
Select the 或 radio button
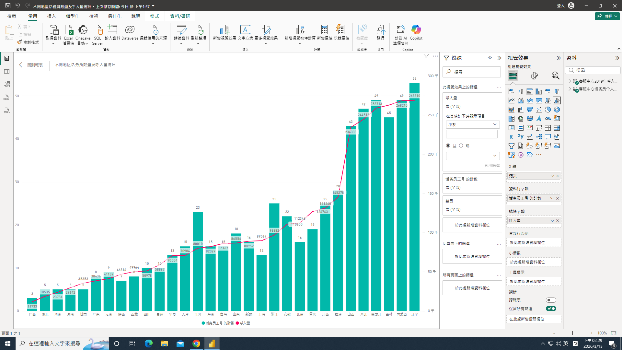[x=461, y=146]
